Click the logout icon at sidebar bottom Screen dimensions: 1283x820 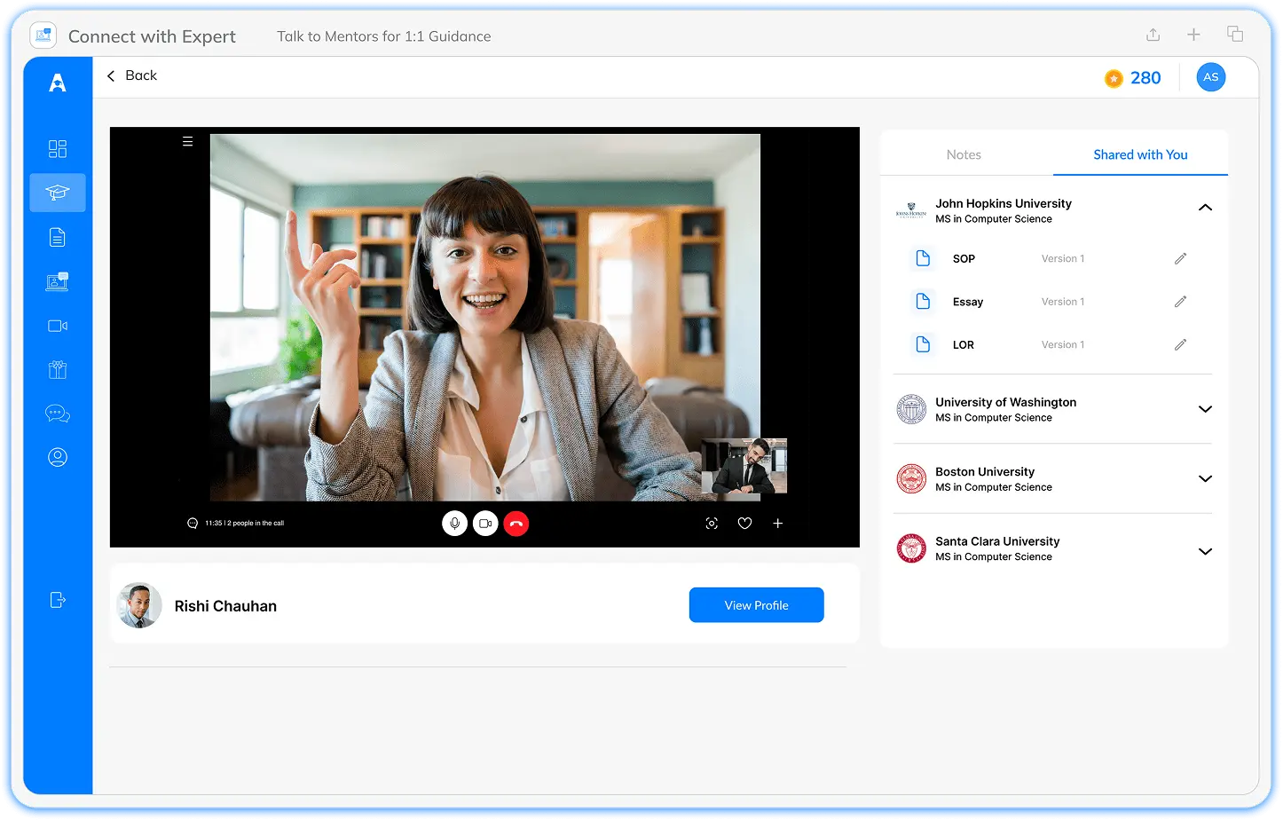point(57,600)
